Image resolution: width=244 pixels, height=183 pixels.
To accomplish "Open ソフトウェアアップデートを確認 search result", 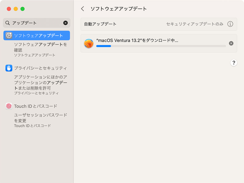I will click(x=41, y=50).
